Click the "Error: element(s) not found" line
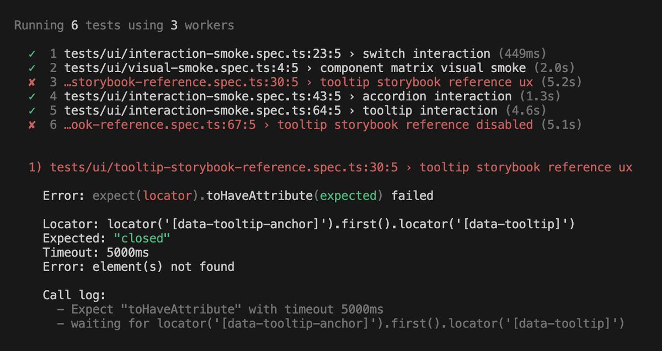 (x=138, y=267)
